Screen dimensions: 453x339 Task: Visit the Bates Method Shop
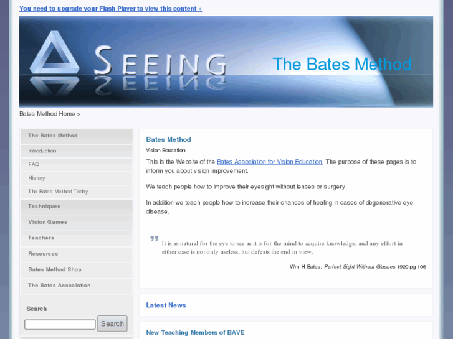pyautogui.click(x=76, y=270)
